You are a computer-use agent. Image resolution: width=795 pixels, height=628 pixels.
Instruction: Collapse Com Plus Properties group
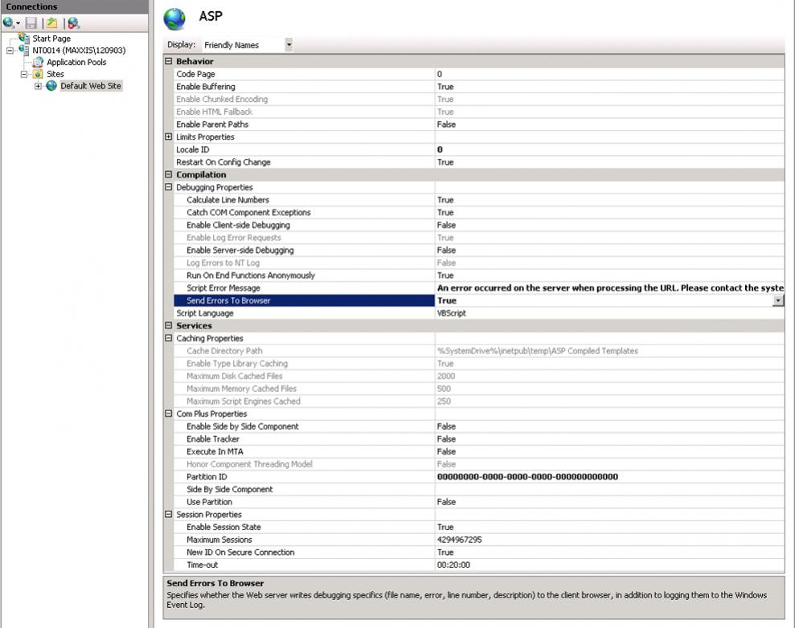[169, 414]
